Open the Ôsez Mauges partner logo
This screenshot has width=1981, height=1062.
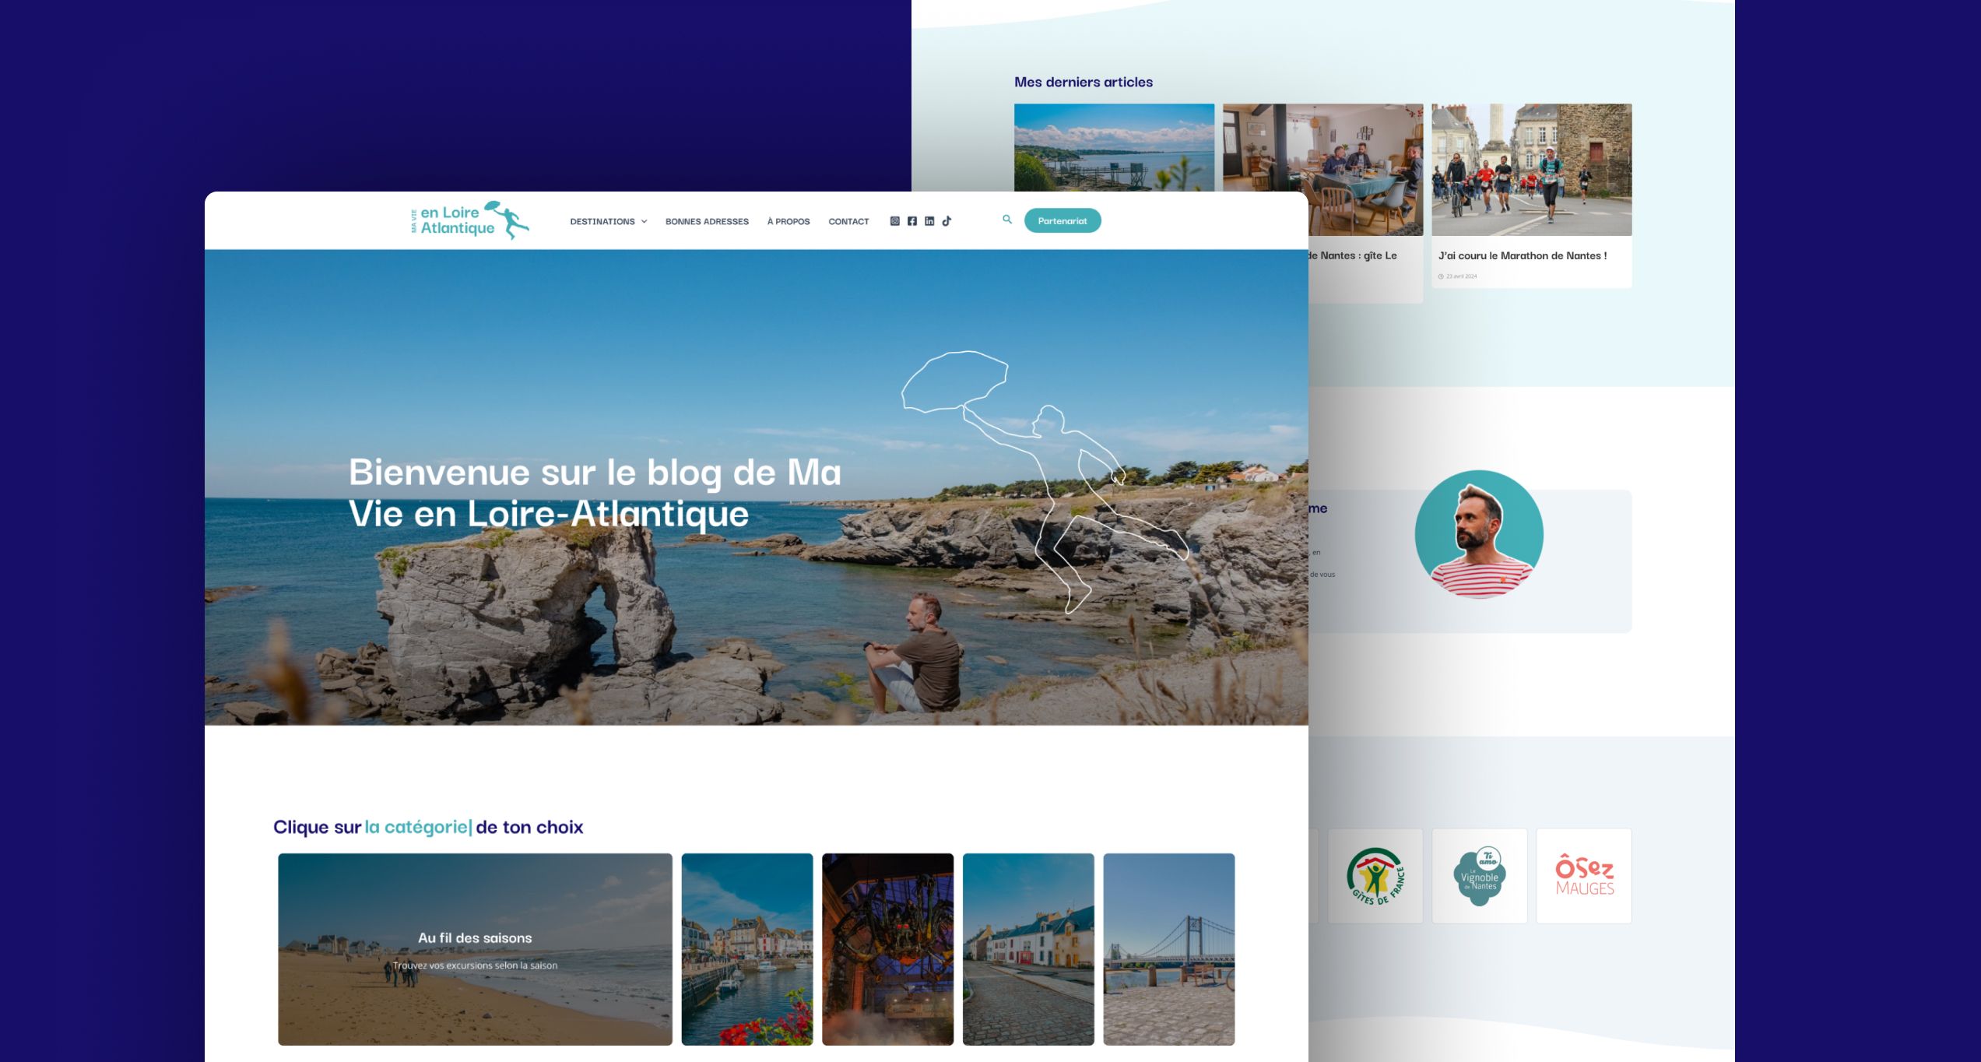coord(1584,876)
